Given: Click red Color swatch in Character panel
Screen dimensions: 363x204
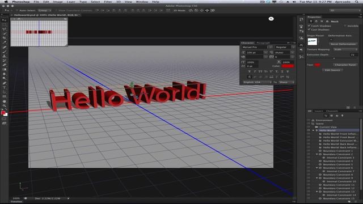Looking at the screenshot, I should (x=288, y=66).
